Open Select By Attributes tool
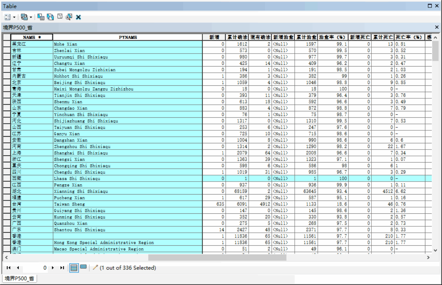The image size is (442, 285). [x=41, y=17]
